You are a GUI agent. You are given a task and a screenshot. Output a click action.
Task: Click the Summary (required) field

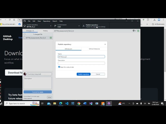click(39, 74)
